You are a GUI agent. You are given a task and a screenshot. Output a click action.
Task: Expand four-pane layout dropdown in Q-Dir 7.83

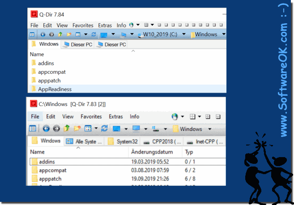(x=200, y=117)
